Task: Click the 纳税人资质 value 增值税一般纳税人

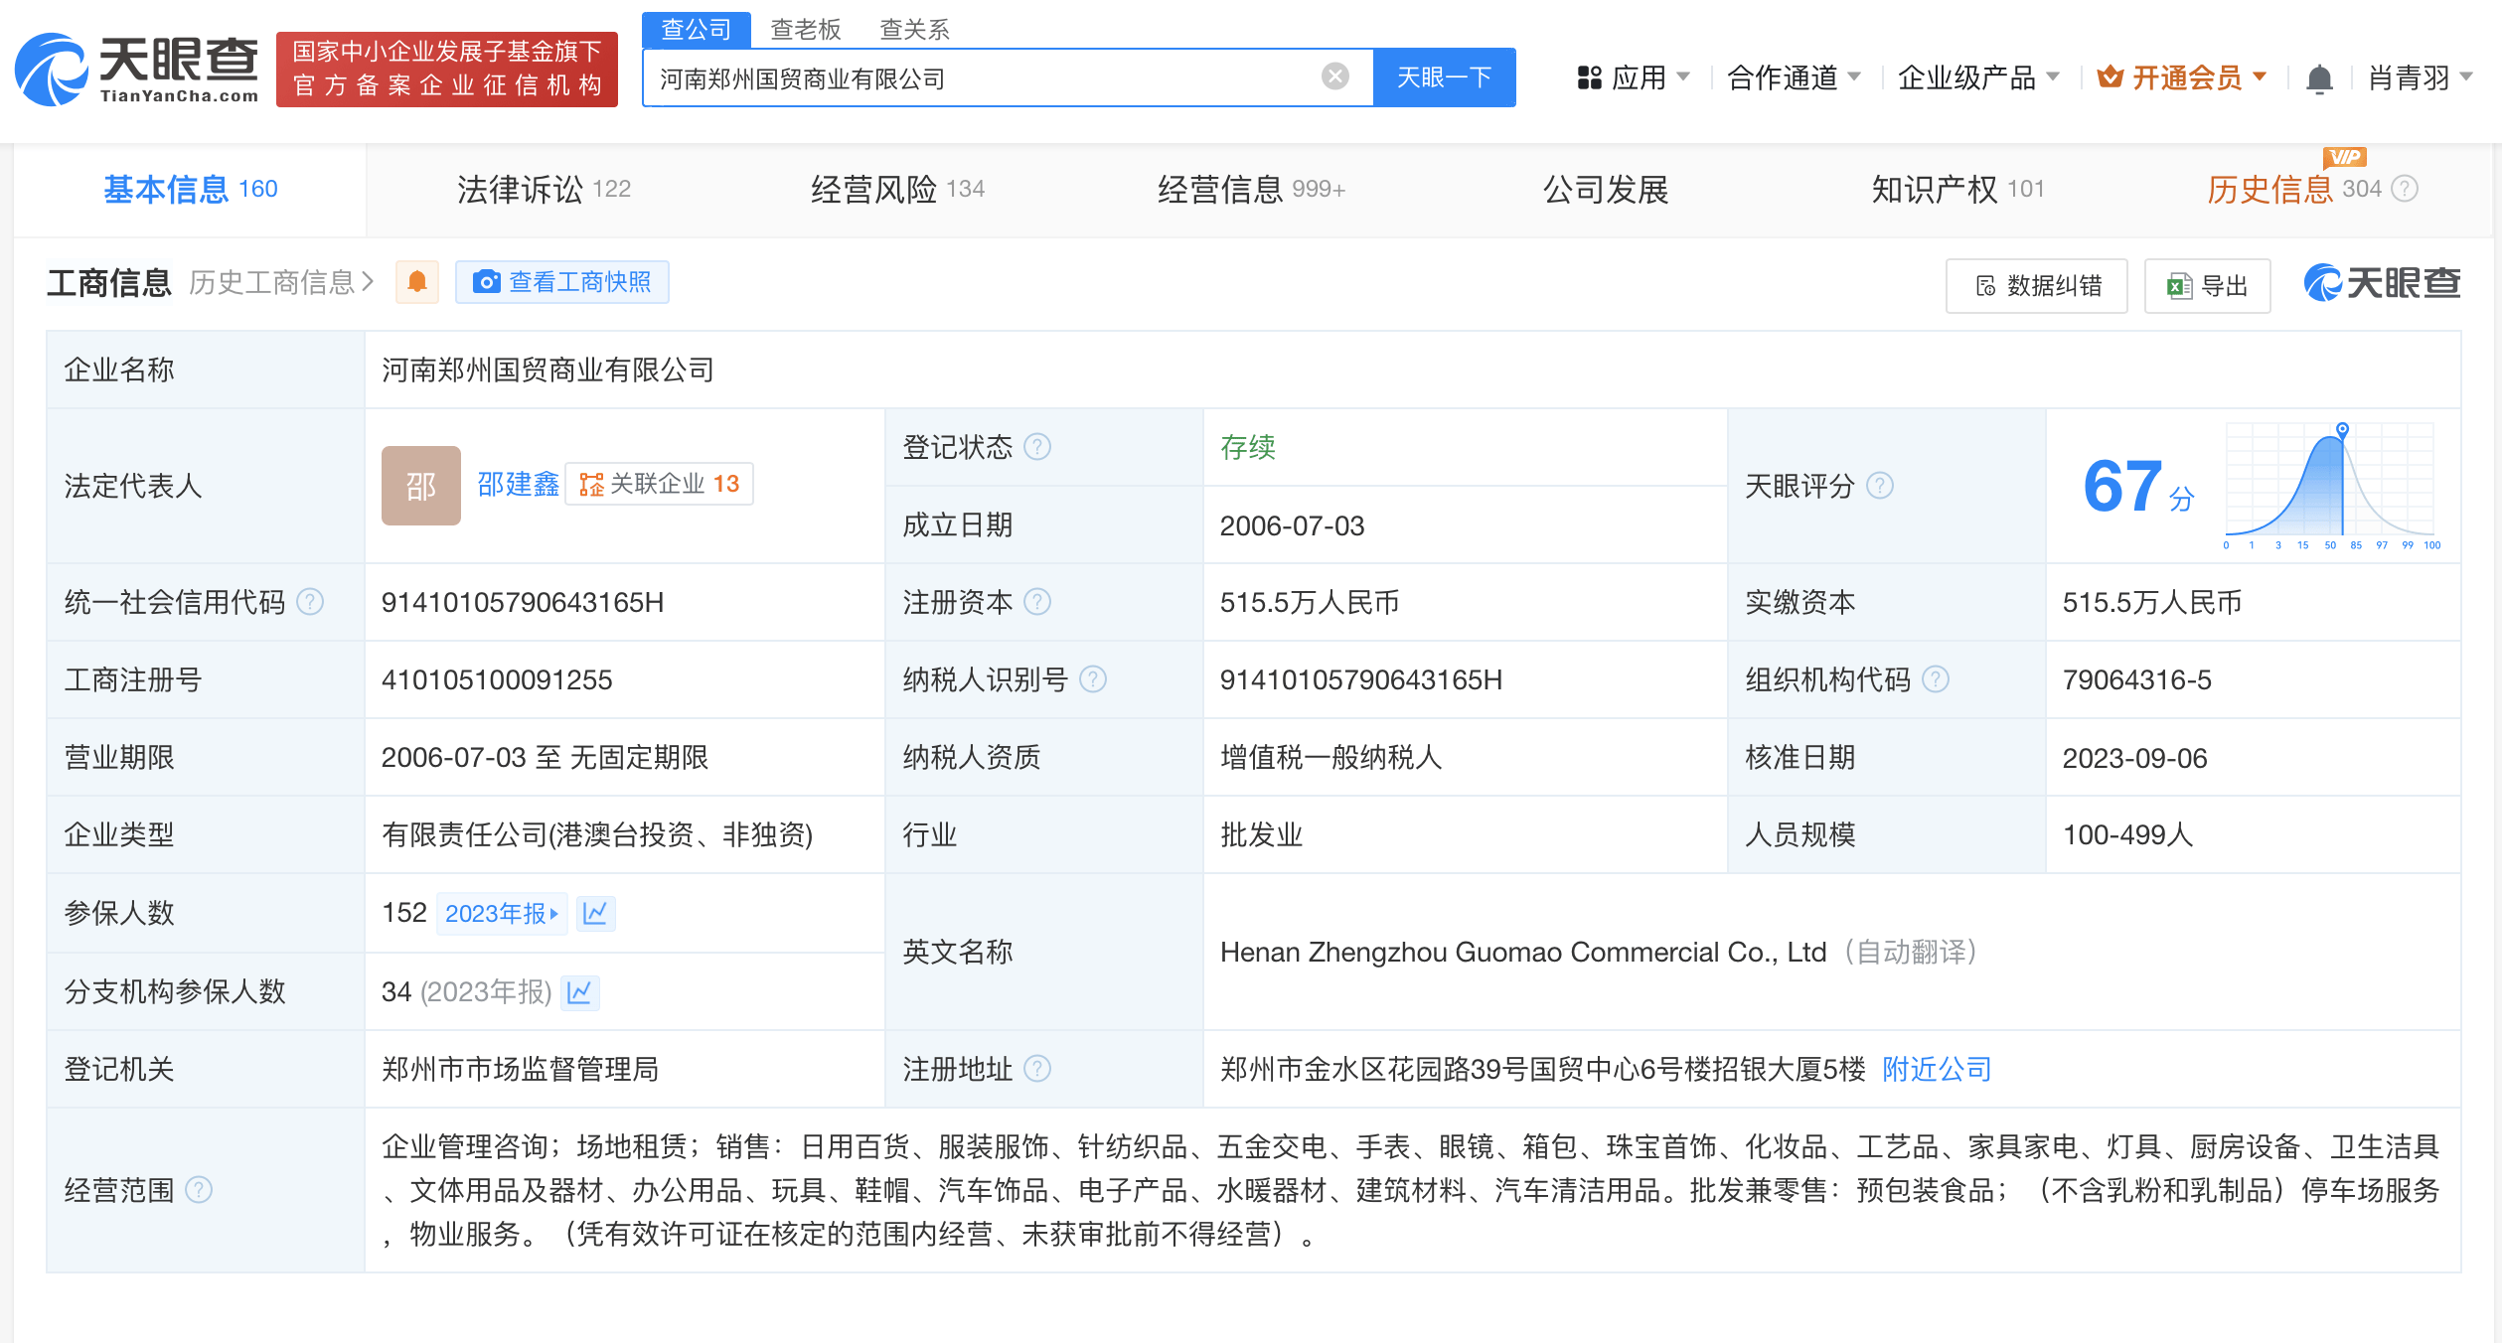Action: coord(1330,757)
